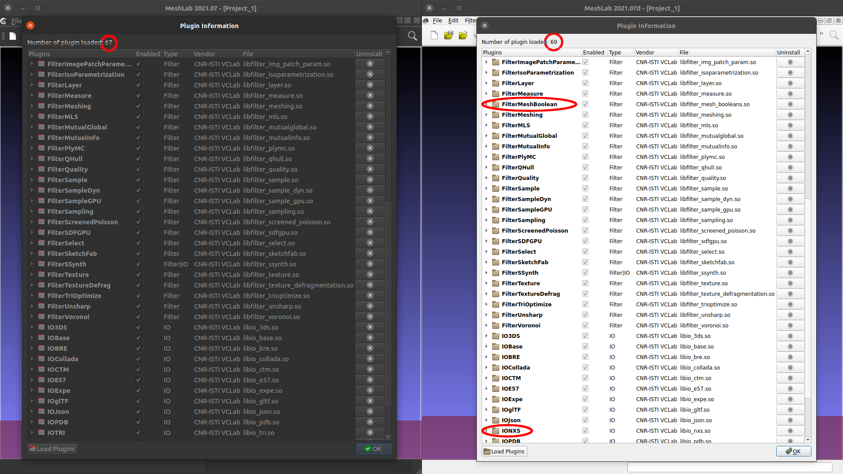The height and width of the screenshot is (474, 843).
Task: Expand the FilterMeshing tree item in light dialog
Action: pos(486,115)
